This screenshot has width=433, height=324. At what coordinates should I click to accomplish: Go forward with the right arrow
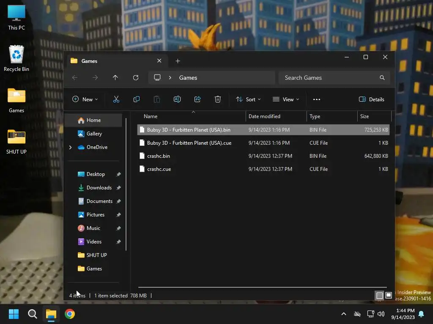pos(95,78)
